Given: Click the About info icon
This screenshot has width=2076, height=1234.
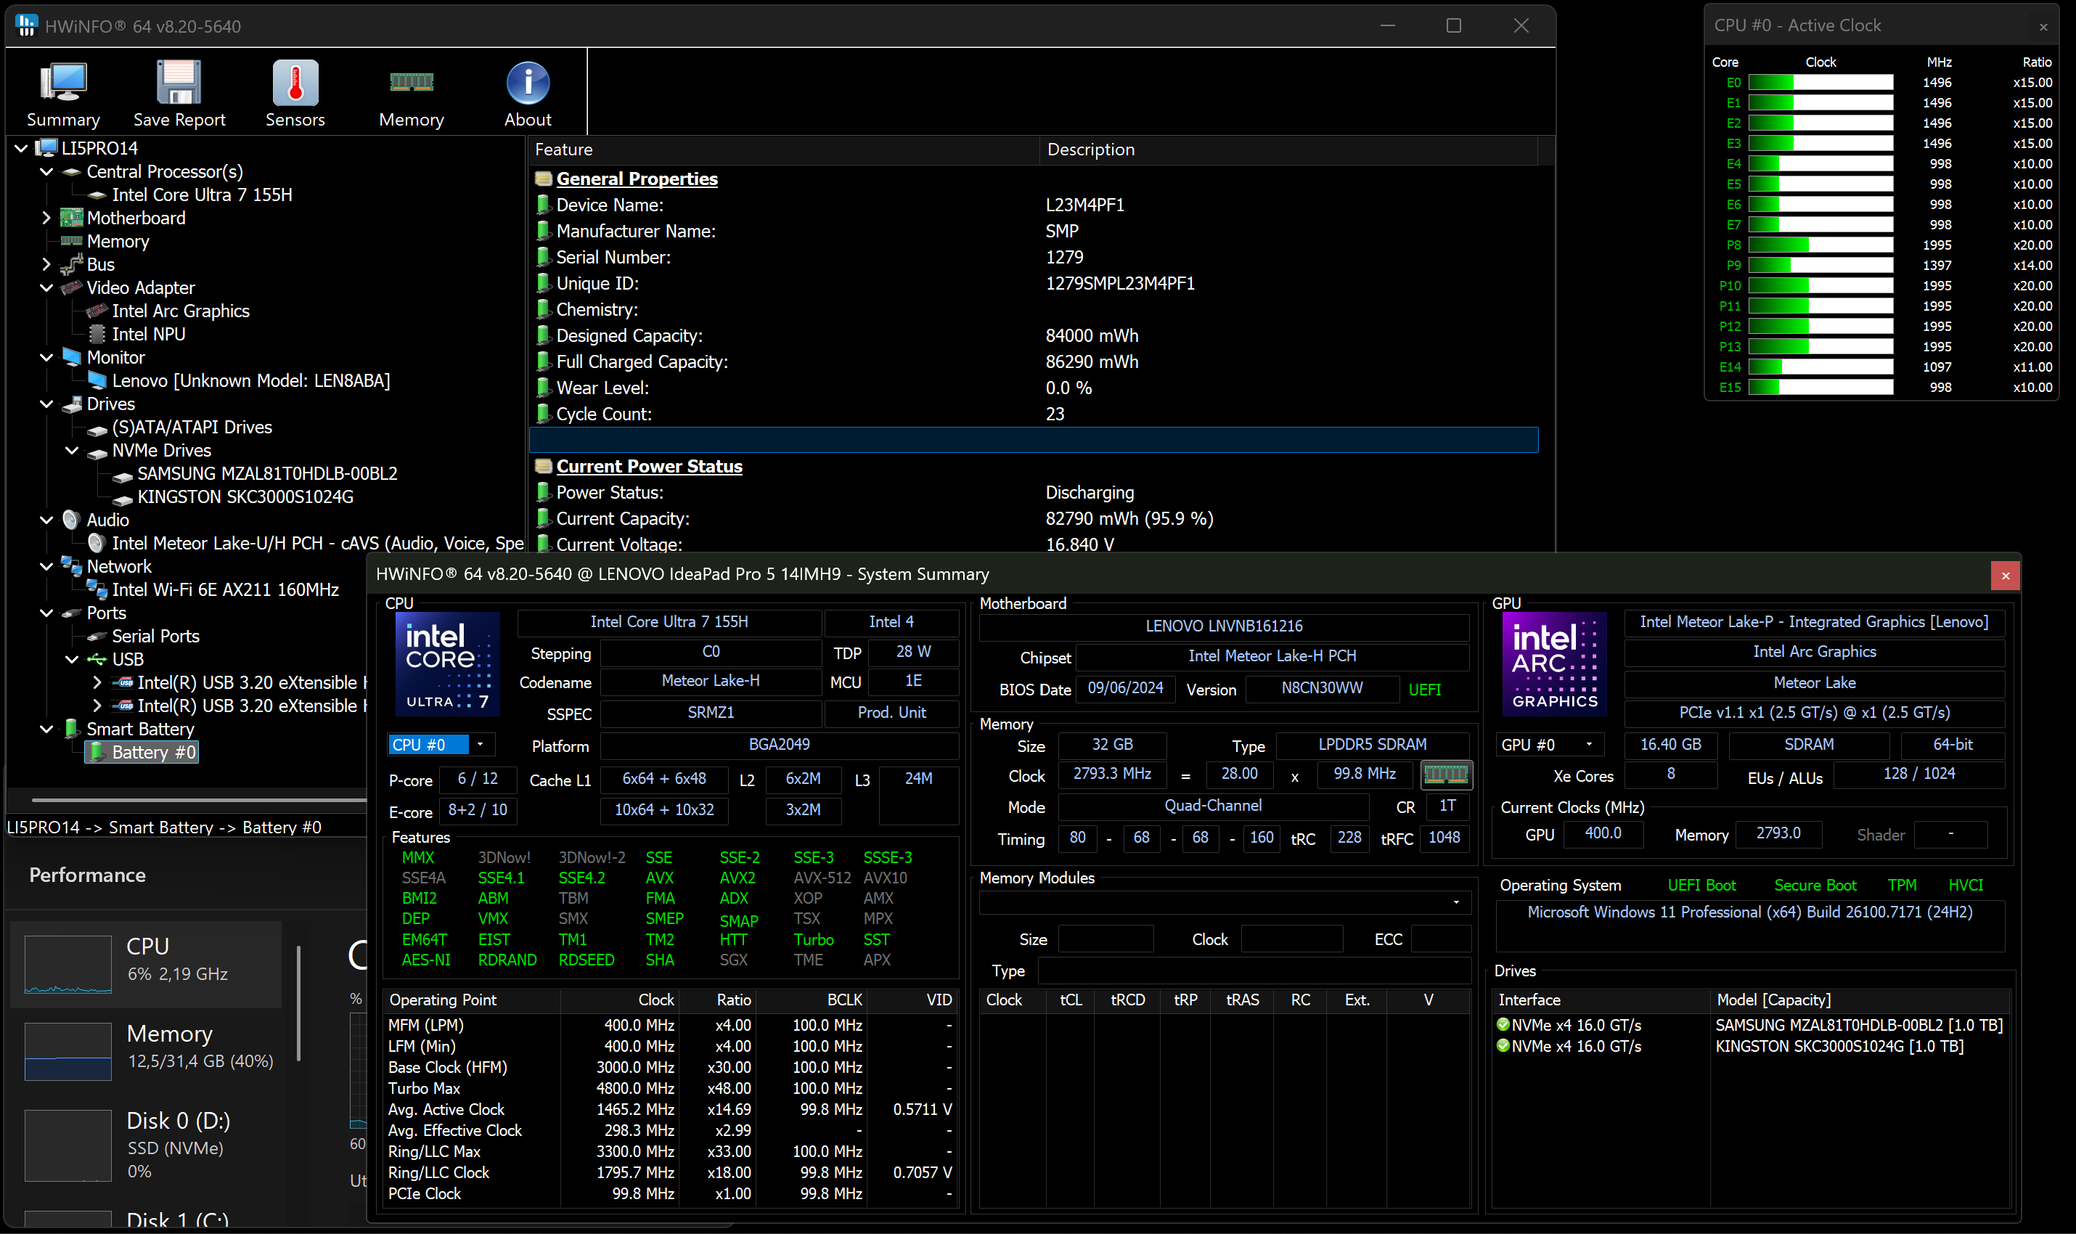Looking at the screenshot, I should tap(527, 84).
